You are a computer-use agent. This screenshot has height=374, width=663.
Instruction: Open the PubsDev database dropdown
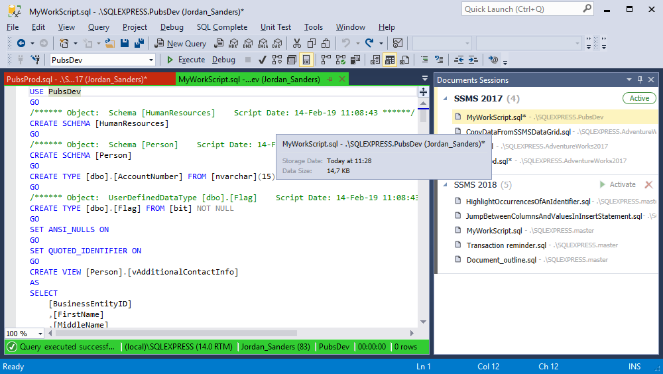(151, 60)
